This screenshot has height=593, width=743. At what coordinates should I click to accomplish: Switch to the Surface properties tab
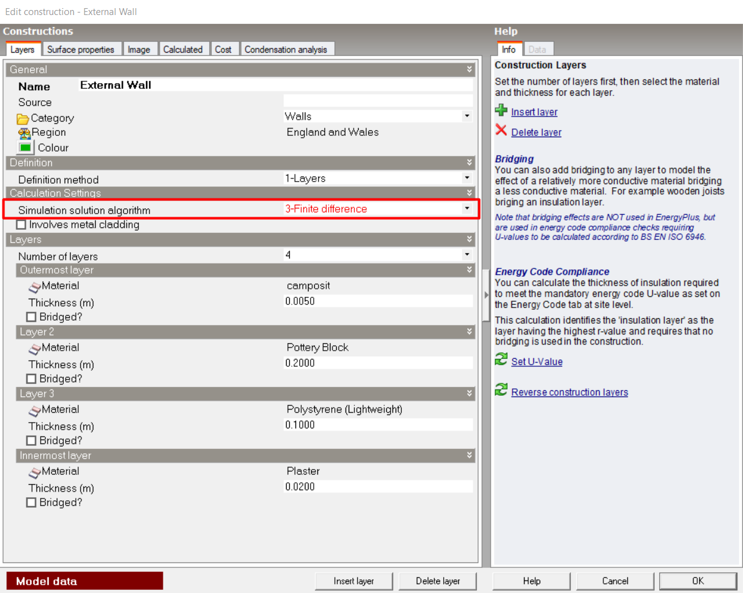(81, 49)
